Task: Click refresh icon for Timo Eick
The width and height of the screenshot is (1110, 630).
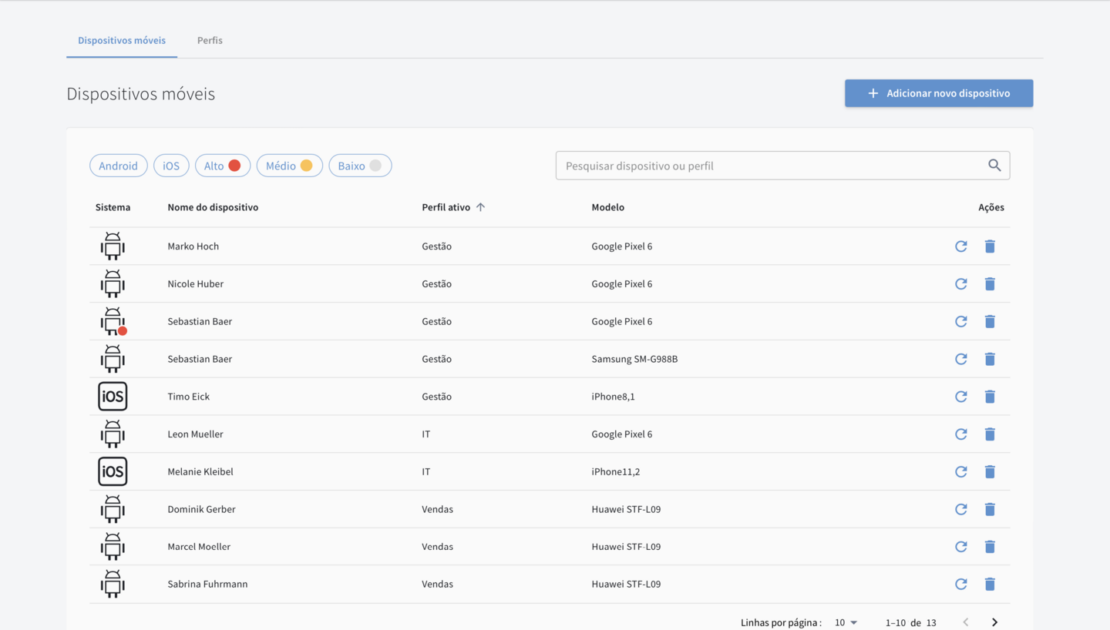Action: pyautogui.click(x=960, y=397)
